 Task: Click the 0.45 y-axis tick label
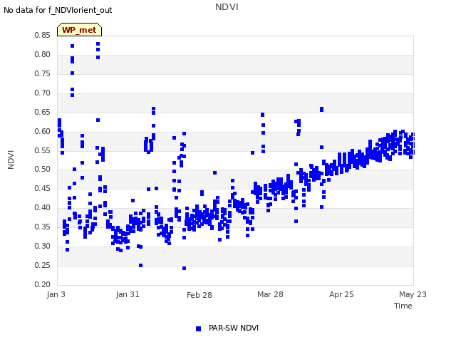point(43,188)
